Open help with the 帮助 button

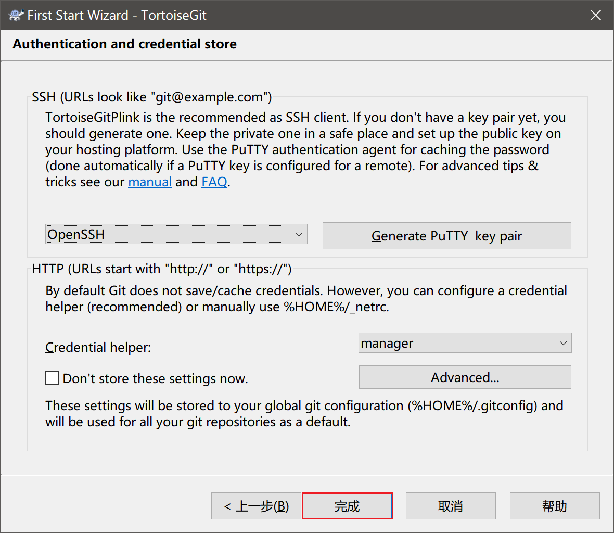(554, 506)
